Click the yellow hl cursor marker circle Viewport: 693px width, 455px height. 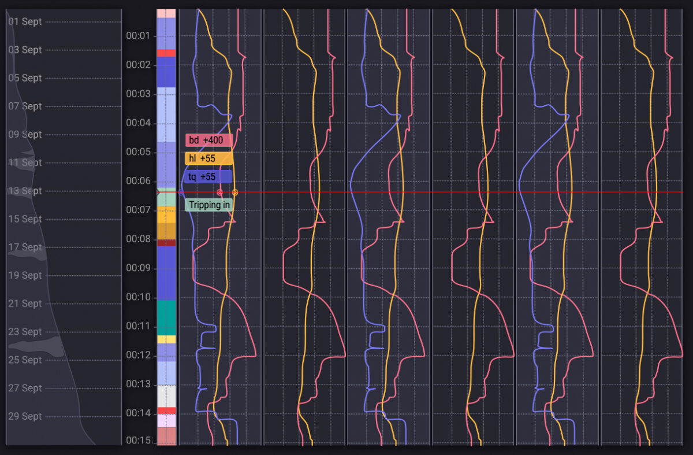pyautogui.click(x=235, y=192)
